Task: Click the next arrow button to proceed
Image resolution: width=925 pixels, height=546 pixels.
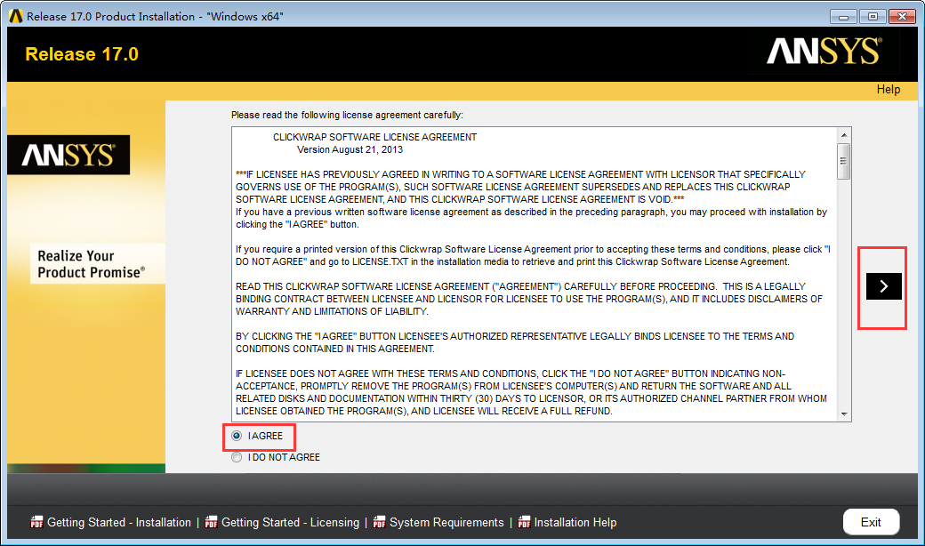Action: tap(883, 285)
